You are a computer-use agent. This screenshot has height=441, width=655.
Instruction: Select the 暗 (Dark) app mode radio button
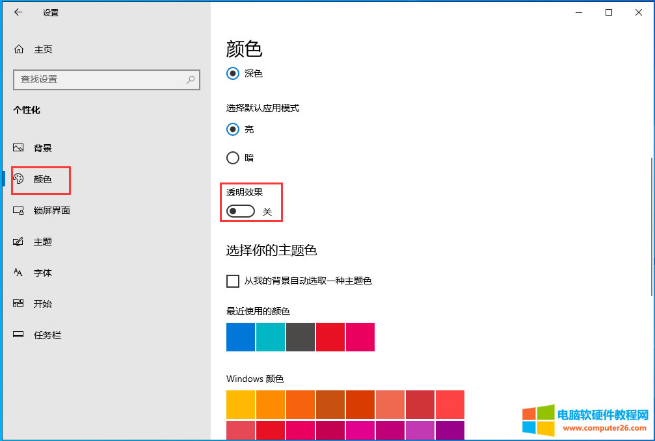pyautogui.click(x=232, y=157)
